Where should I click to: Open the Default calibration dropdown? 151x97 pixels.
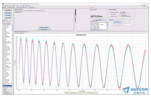126,22
